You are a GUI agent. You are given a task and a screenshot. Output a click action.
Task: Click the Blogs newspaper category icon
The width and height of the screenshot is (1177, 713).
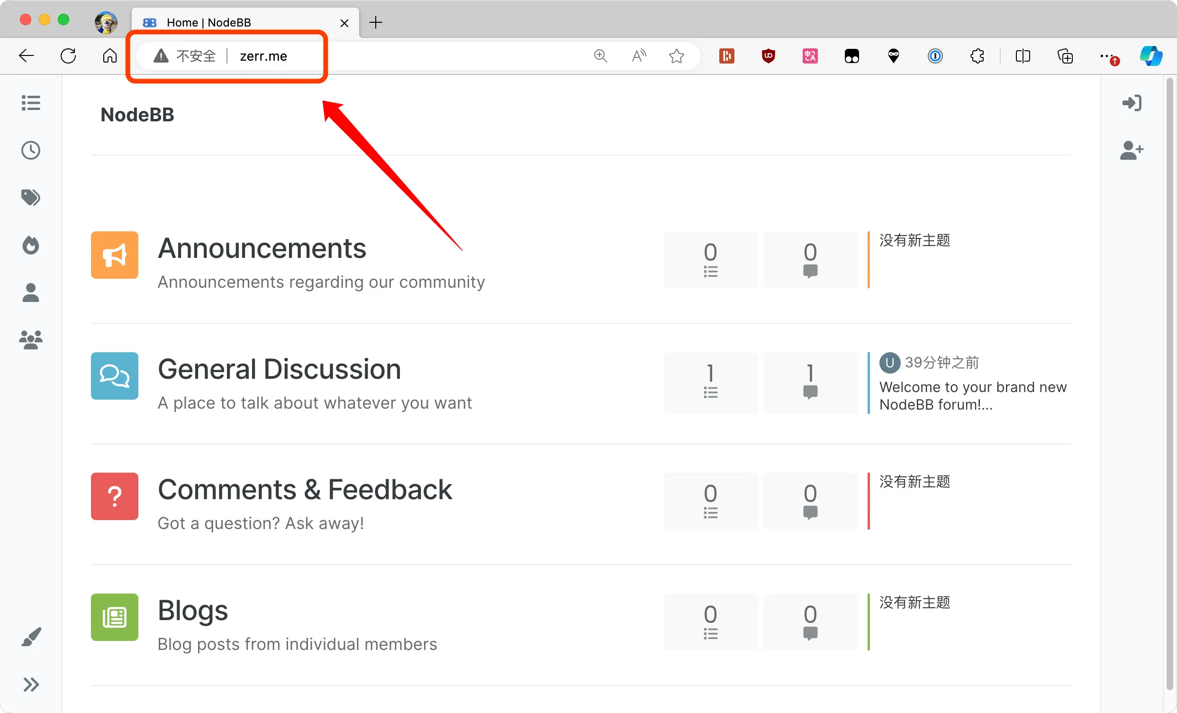(x=115, y=617)
